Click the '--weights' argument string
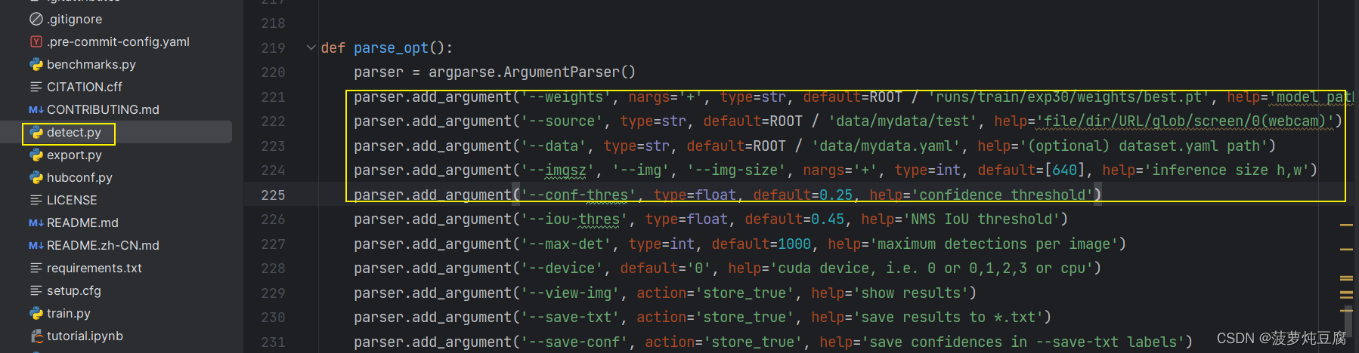 (x=566, y=97)
